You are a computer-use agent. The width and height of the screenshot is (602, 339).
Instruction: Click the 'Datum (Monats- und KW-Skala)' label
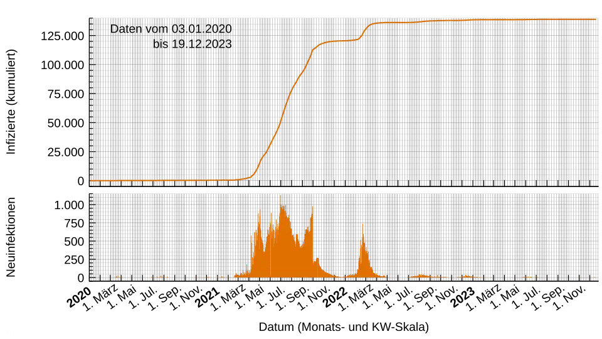tap(344, 326)
